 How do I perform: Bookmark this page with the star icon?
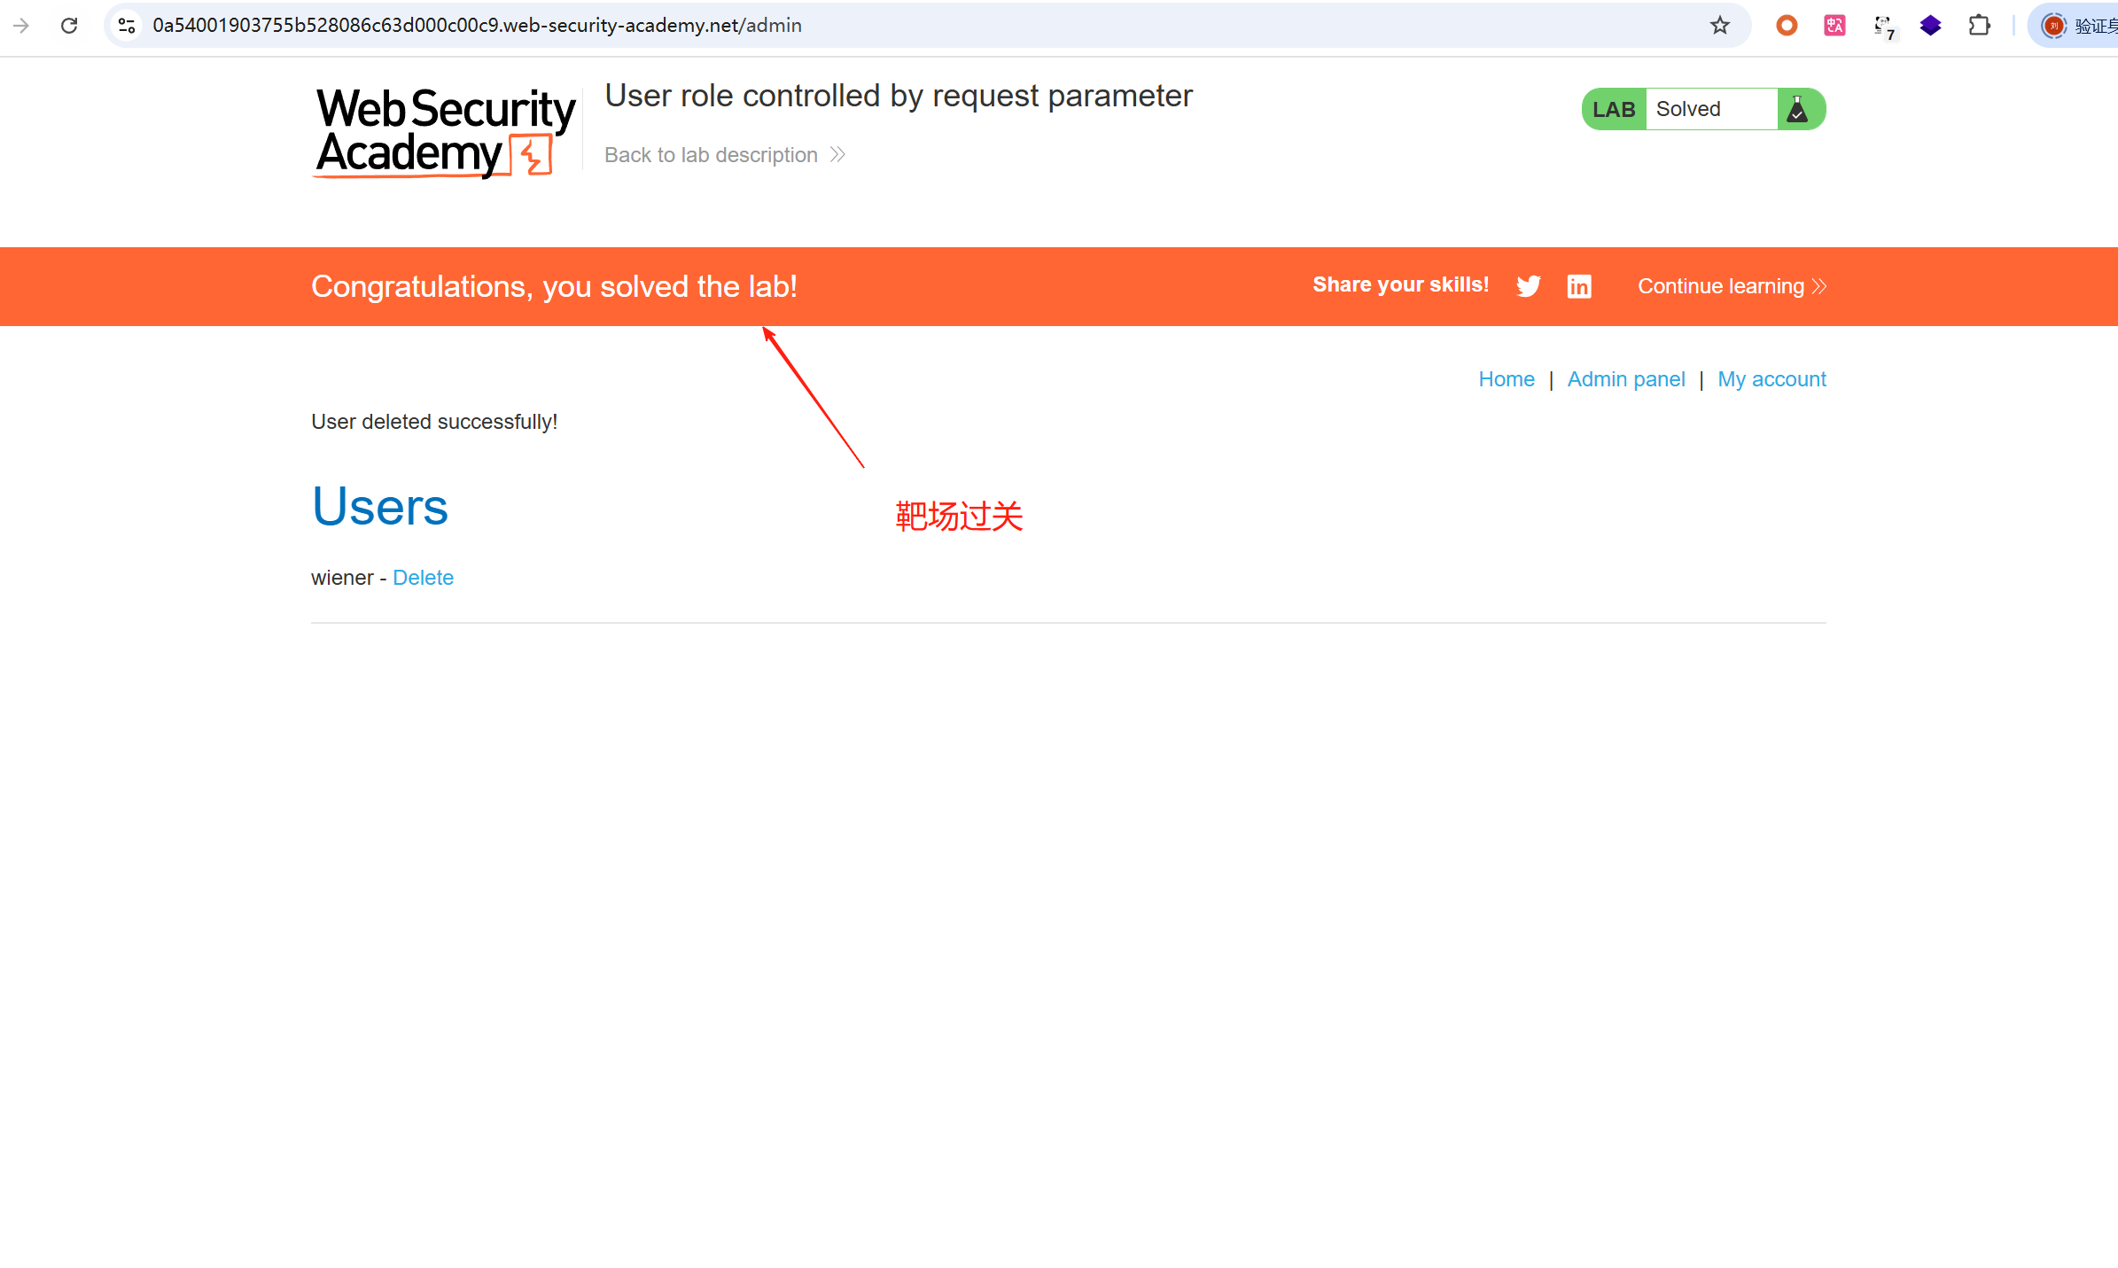pyautogui.click(x=1719, y=26)
